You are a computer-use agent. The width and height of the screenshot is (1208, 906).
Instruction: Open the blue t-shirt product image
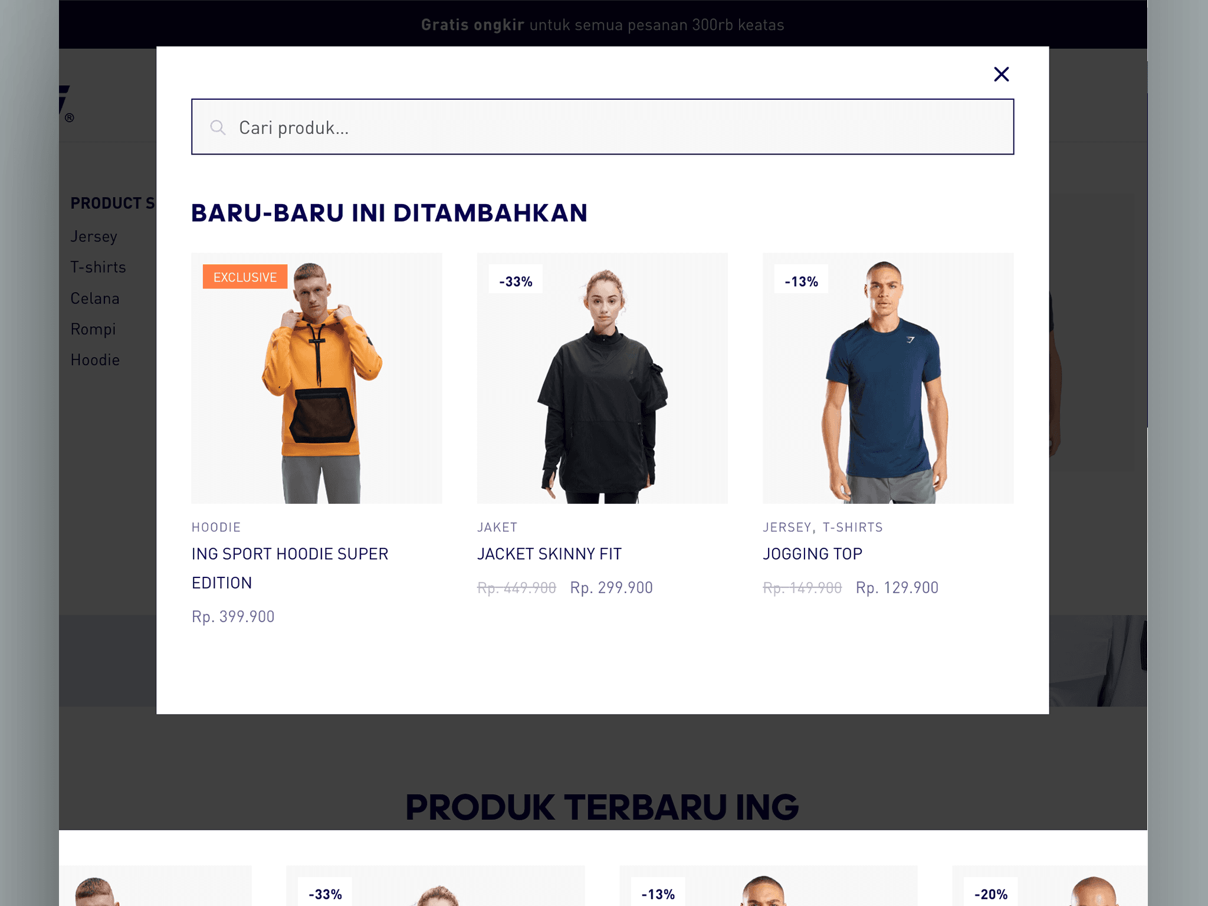point(888,378)
